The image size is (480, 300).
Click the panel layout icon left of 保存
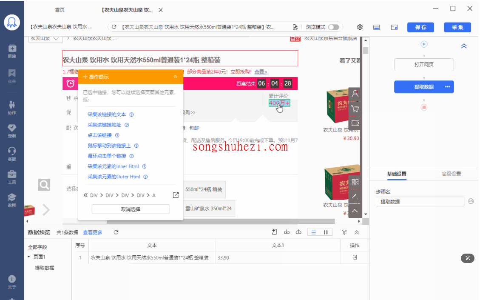click(x=394, y=27)
